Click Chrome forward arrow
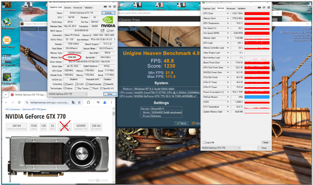This screenshot has height=185, width=313. pos(13,102)
